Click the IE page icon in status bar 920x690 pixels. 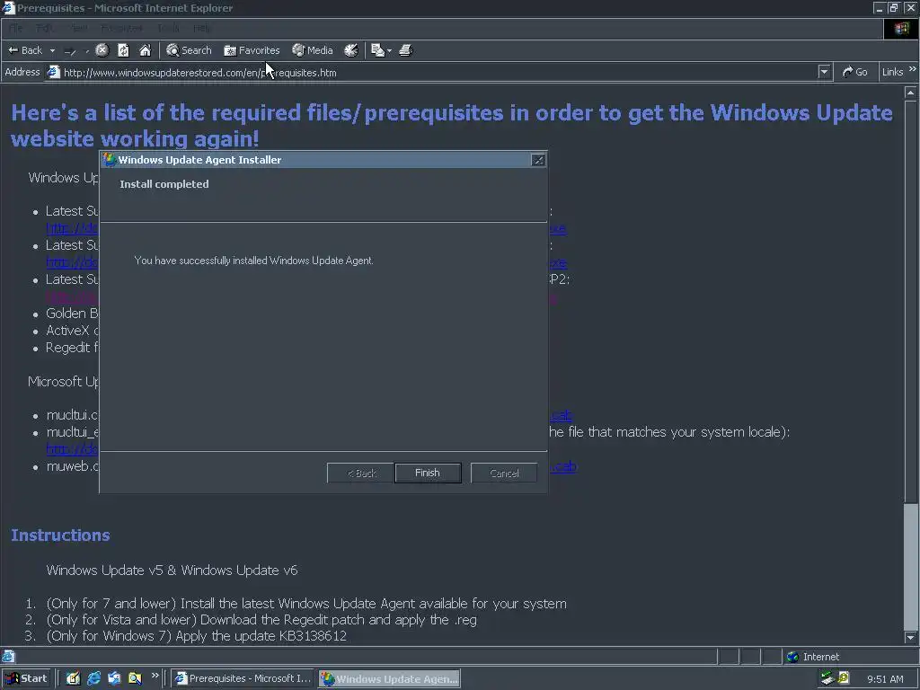click(x=8, y=657)
